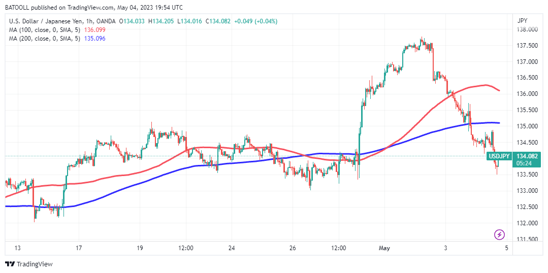This screenshot has width=548, height=273.
Task: Click the 24 date marker on the time axis
Action: point(231,248)
